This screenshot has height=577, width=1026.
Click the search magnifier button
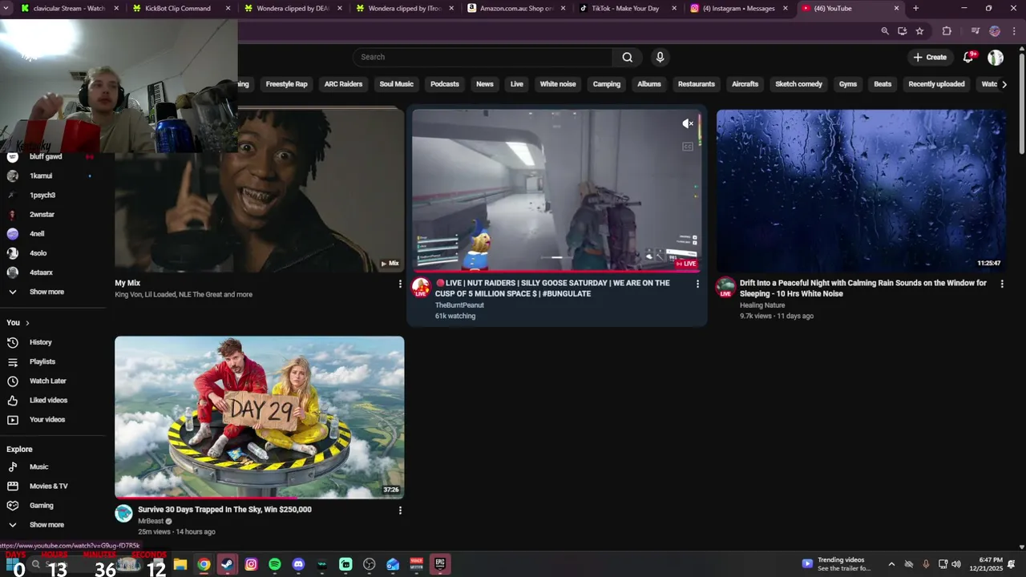[x=628, y=57]
